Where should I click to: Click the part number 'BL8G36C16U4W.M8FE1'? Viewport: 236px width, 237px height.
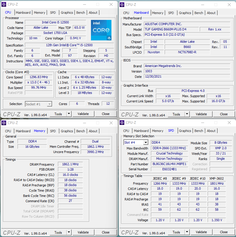pyautogui.click(x=169, y=164)
